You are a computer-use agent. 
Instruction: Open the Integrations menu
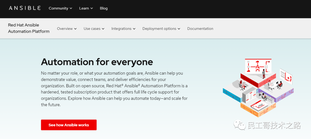pyautogui.click(x=123, y=29)
